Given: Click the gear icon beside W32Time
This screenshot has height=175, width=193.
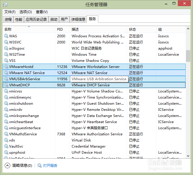Looking at the screenshot, I should point(6,54).
